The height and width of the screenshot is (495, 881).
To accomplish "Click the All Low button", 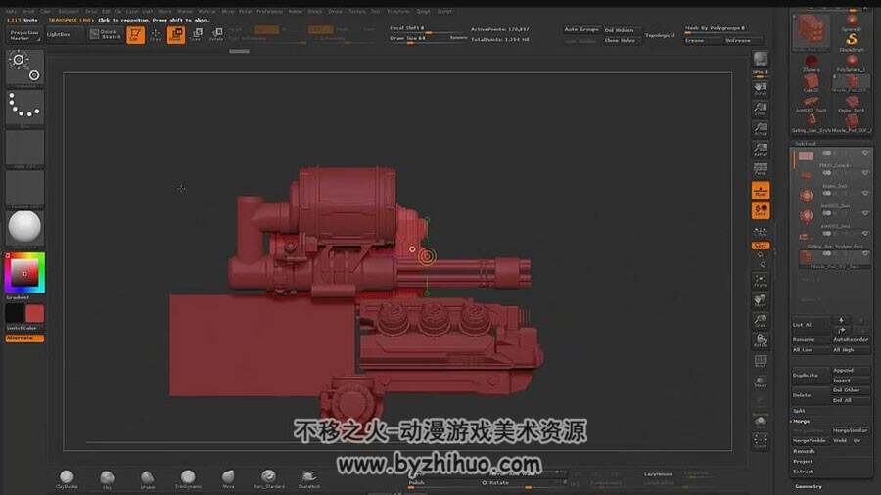I will (x=810, y=350).
